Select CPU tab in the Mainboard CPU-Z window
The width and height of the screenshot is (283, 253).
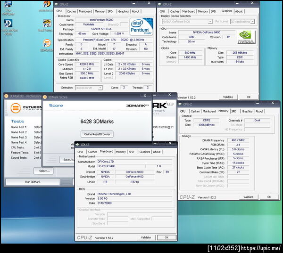pos(80,152)
